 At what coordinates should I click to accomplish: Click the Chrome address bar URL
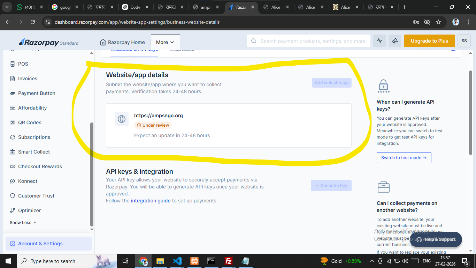click(137, 22)
